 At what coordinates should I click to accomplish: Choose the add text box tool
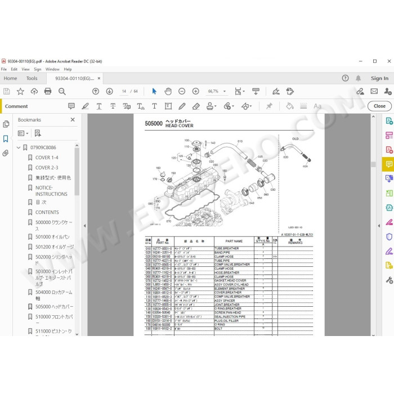tap(168, 106)
